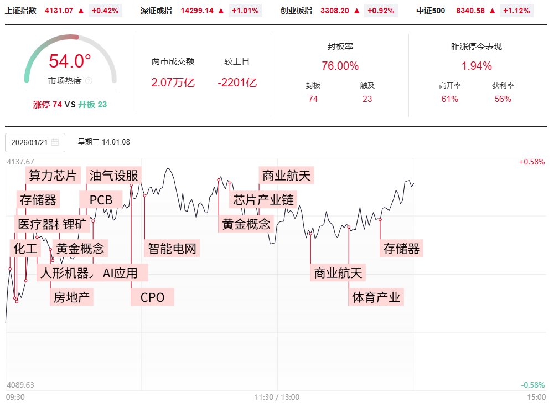This screenshot has width=554, height=407.
Task: Click the 智能电网 chart label
Action: 172,248
